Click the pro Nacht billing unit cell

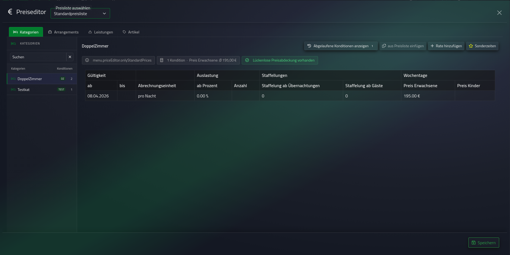click(x=165, y=96)
